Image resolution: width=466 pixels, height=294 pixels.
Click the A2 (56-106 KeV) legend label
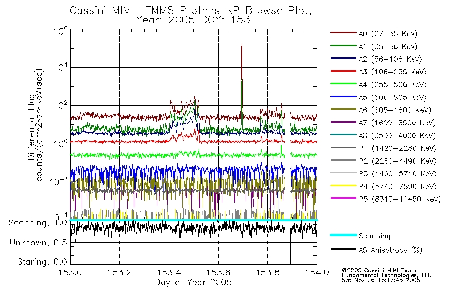point(390,59)
